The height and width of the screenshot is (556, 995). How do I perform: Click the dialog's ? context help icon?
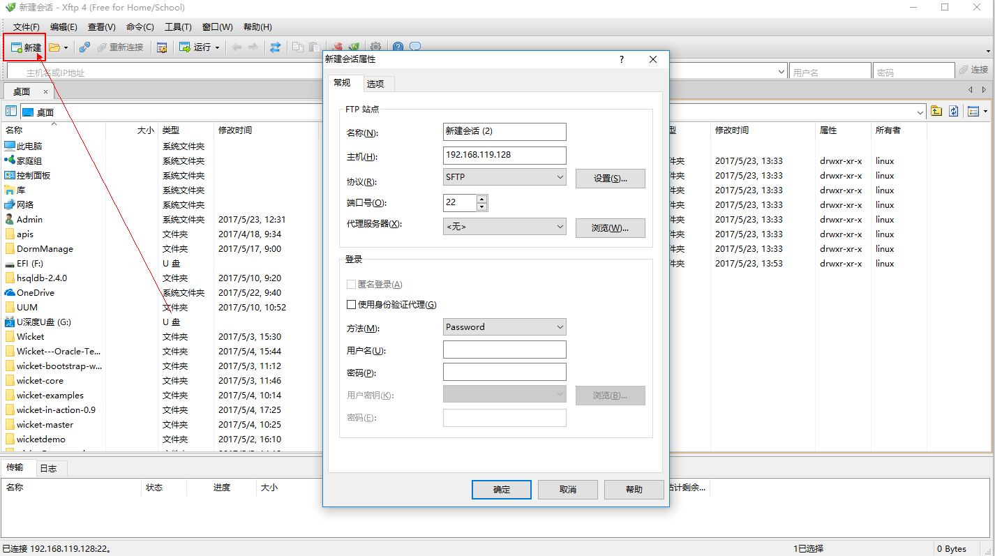tap(622, 60)
